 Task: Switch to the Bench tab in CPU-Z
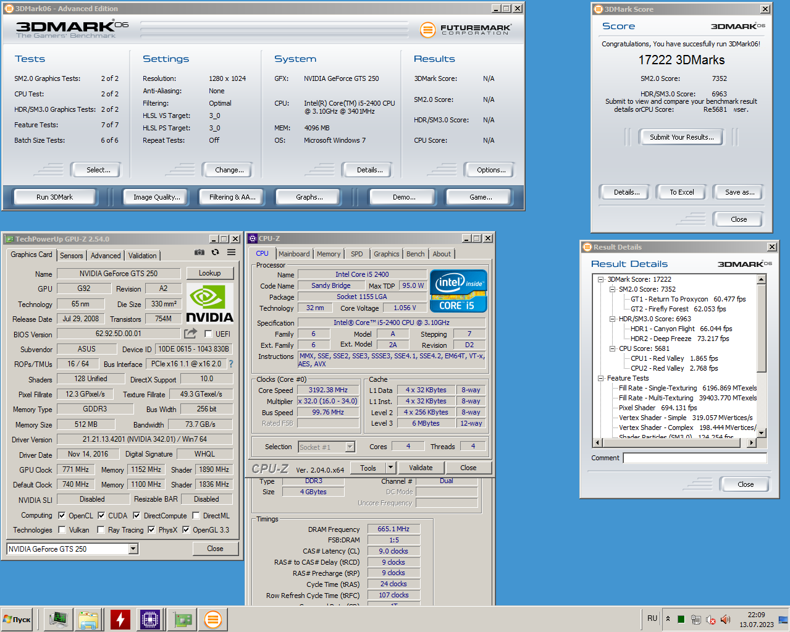(x=416, y=254)
